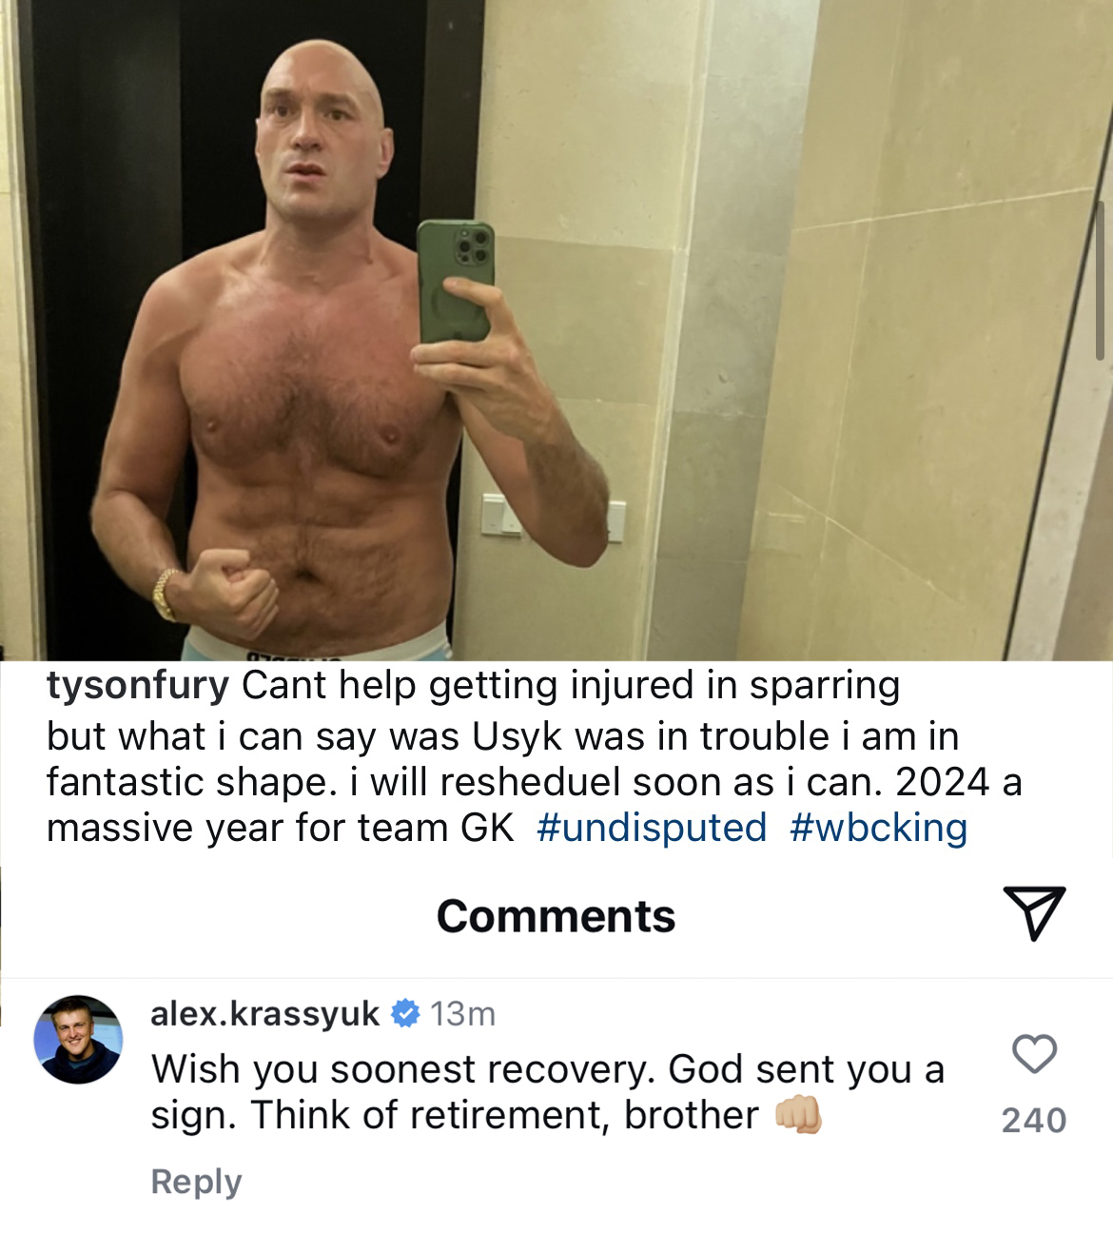
Task: Click the vertical scrollbar beside the photo
Action: pyautogui.click(x=1101, y=281)
